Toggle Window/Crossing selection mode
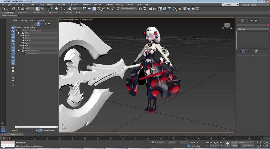The image size is (270, 149). [x=51, y=9]
